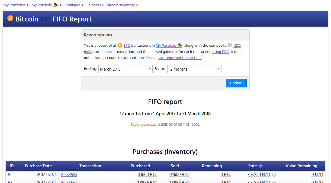The height and width of the screenshot is (183, 331).
Task: Navigate to Balances in the breadcrumb
Action: [x=94, y=5]
